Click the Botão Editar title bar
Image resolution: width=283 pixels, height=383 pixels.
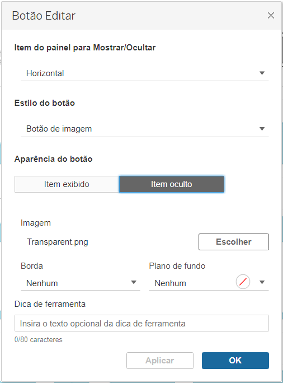141,16
